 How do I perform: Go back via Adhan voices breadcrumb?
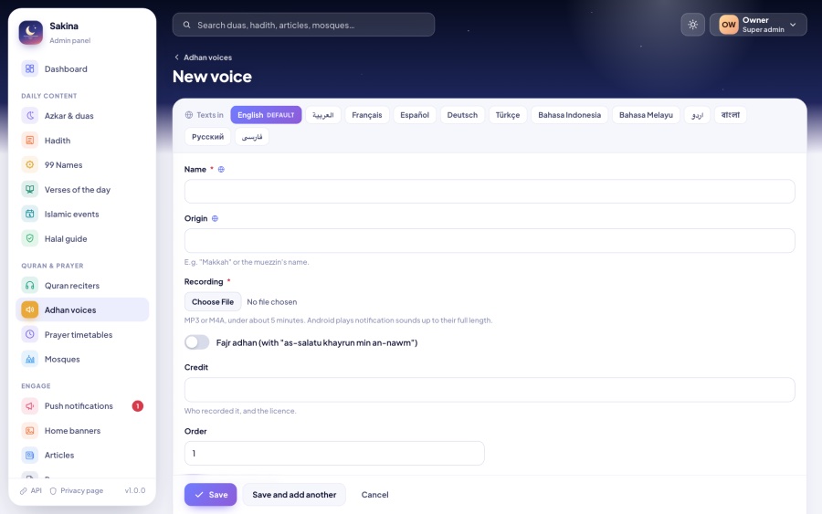(203, 58)
